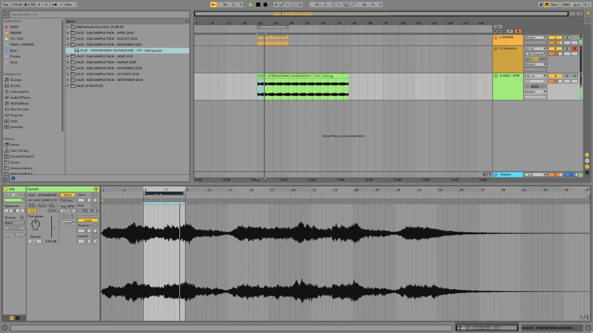The height and width of the screenshot is (333, 593).
Task: Set Operator monitoring to Off
Action: 543,59
